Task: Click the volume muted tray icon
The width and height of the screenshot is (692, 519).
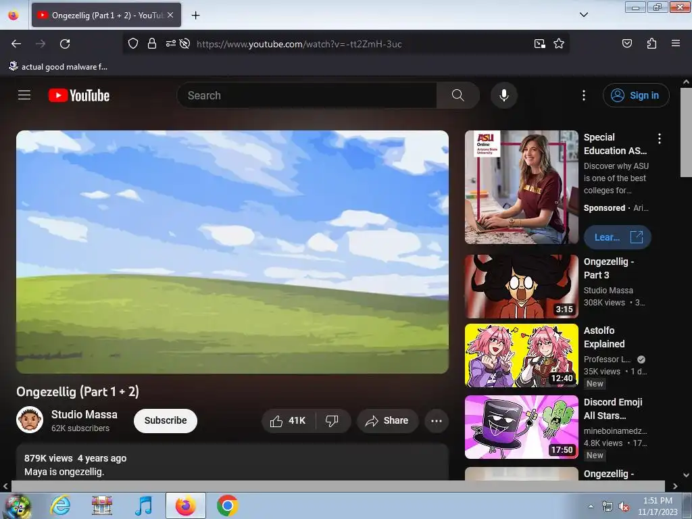Action: click(x=623, y=507)
